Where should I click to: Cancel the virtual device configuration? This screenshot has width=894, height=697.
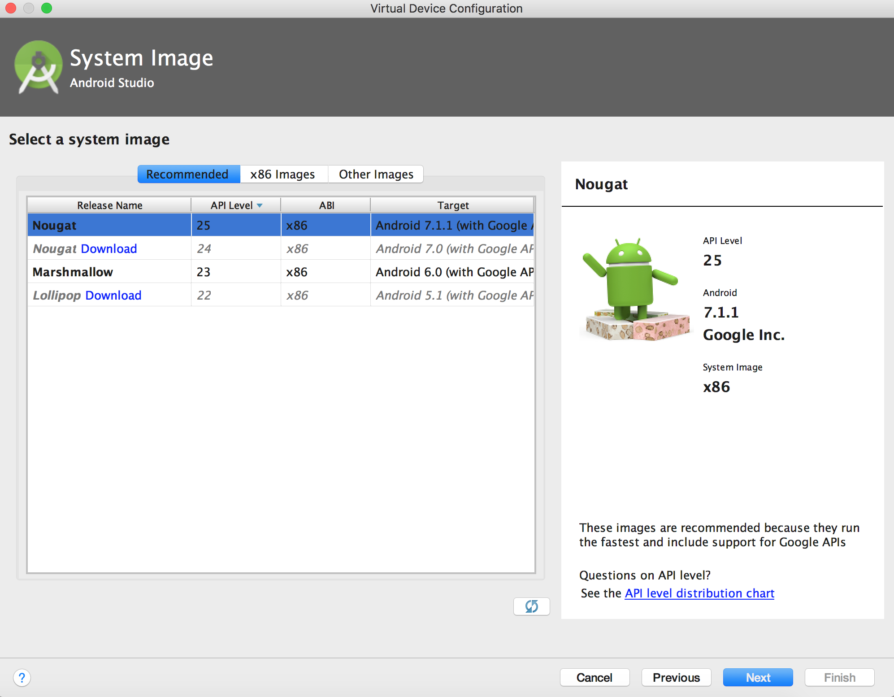[595, 677]
